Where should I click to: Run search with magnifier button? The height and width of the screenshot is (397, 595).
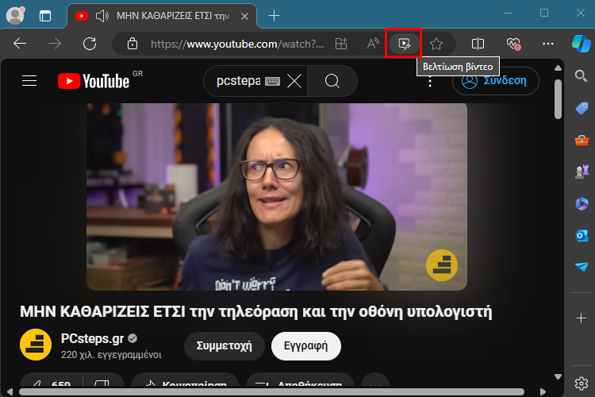click(x=332, y=81)
